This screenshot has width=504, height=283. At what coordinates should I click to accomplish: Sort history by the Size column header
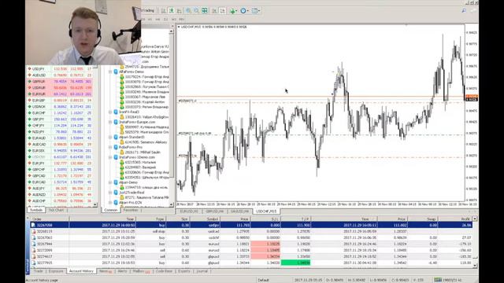click(178, 219)
